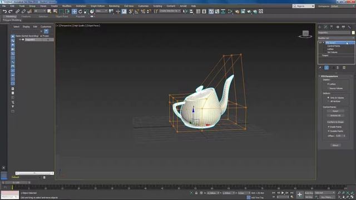Click the Redo arrow icon

pyautogui.click(x=11, y=11)
